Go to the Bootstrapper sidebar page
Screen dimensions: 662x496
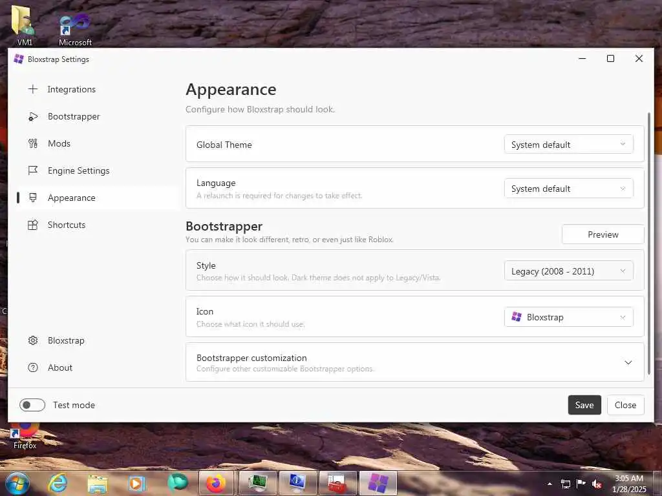(x=98, y=116)
